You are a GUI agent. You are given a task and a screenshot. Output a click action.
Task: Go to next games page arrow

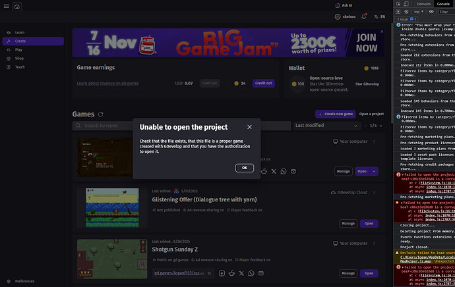[x=381, y=126]
